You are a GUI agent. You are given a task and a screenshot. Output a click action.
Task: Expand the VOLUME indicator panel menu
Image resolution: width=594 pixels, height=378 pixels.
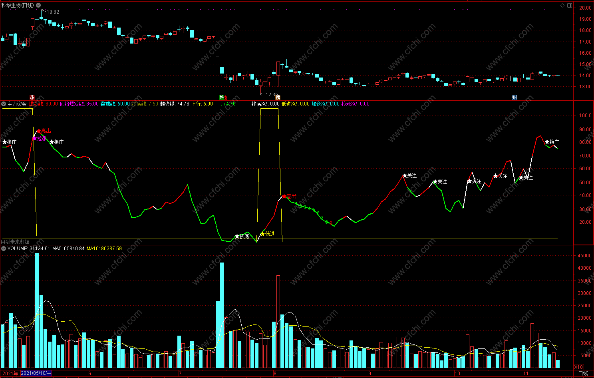[4, 248]
